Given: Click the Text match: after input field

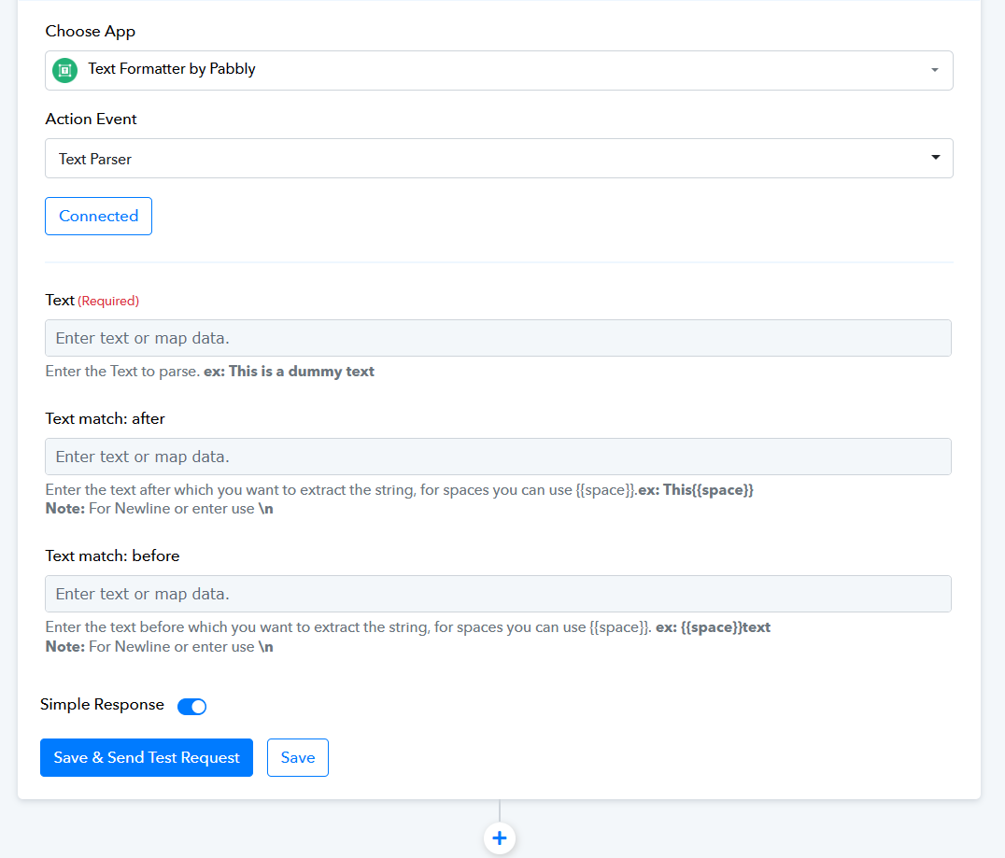Looking at the screenshot, I should (x=498, y=457).
